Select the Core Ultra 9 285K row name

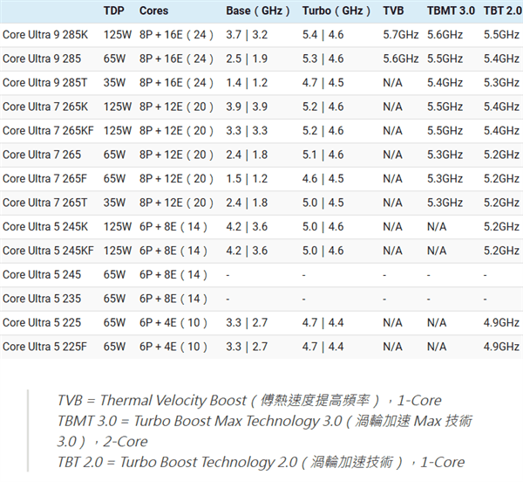click(45, 35)
